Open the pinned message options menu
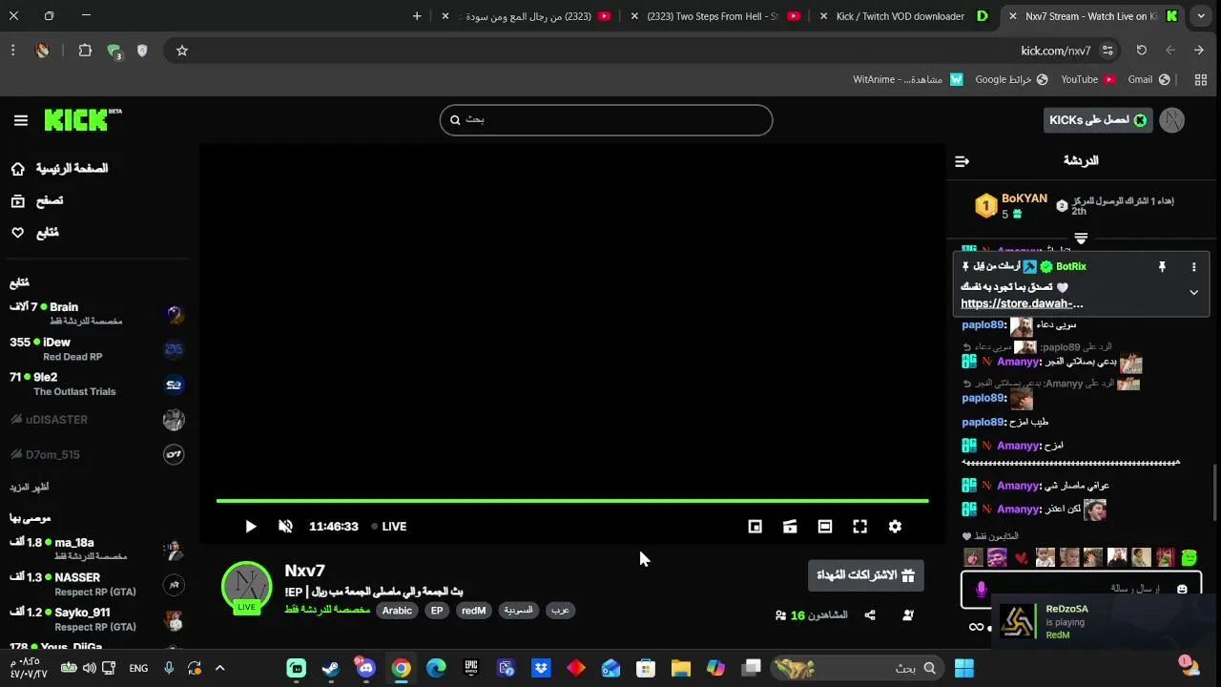 (1193, 267)
